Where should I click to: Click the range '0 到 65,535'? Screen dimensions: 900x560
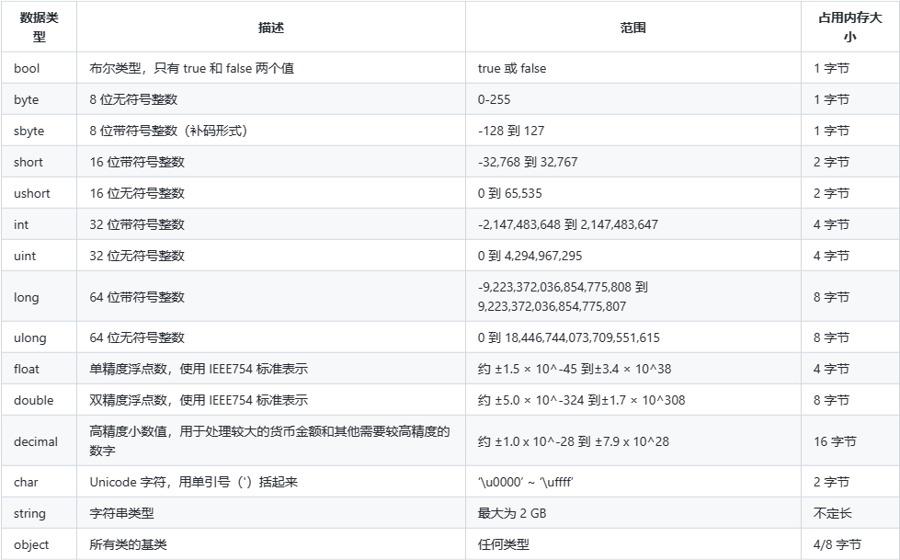pos(509,193)
